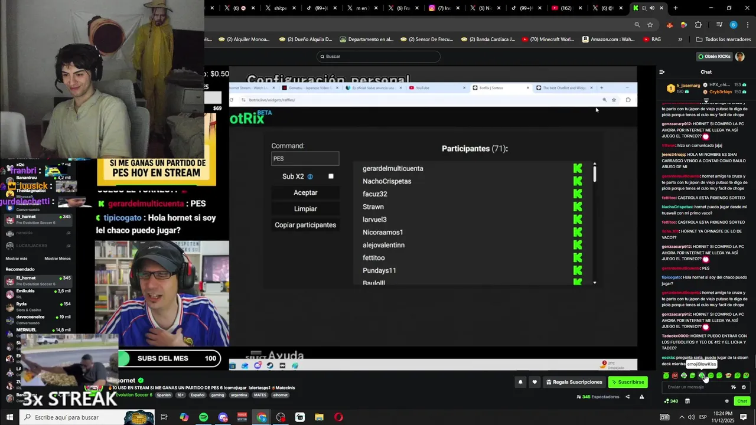Viewport: 756px width, 425px height.
Task: Click the Kick Buscar search field
Action: point(378,57)
